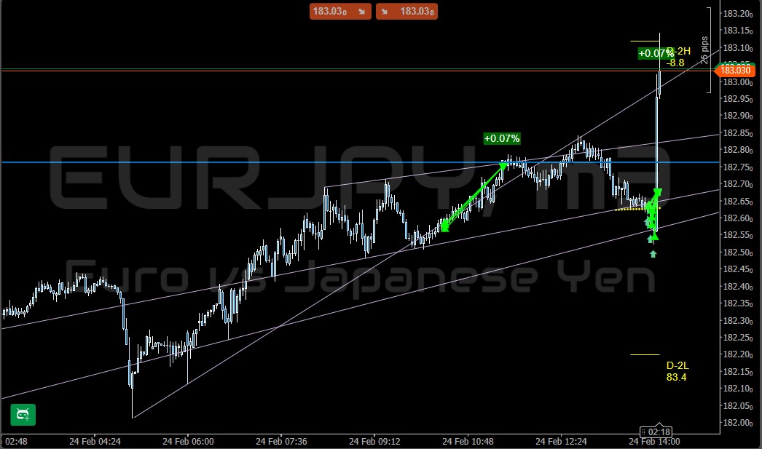This screenshot has width=762, height=449.
Task: Click the 24 Feb 14:00 time axis label
Action: (x=654, y=441)
